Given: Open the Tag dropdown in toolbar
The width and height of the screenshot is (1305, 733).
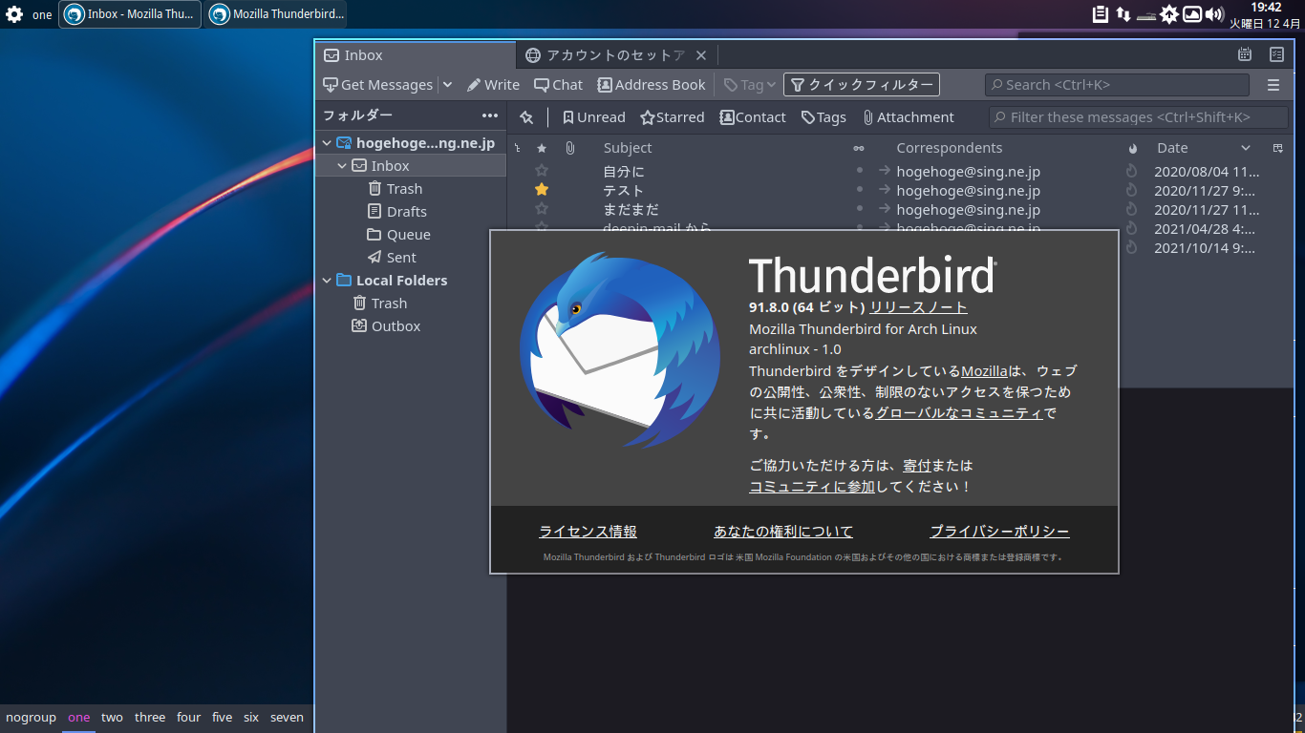Looking at the screenshot, I should (750, 85).
